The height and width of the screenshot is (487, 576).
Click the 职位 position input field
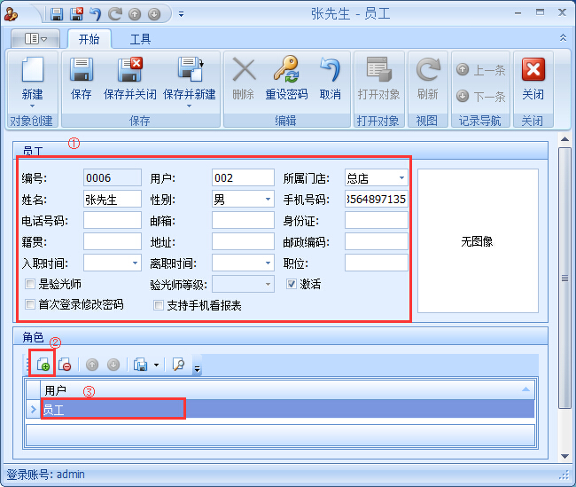pos(376,263)
